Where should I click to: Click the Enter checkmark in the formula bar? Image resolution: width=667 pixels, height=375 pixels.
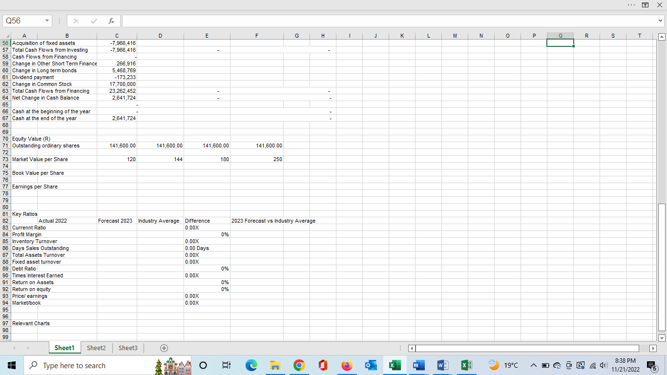93,21
